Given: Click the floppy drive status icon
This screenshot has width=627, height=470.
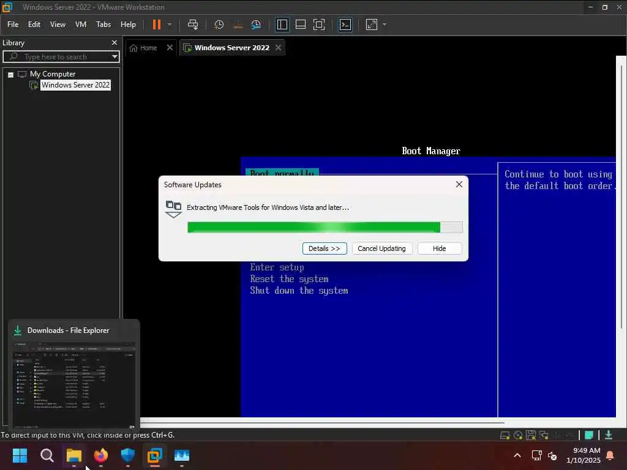Looking at the screenshot, I should [x=531, y=435].
